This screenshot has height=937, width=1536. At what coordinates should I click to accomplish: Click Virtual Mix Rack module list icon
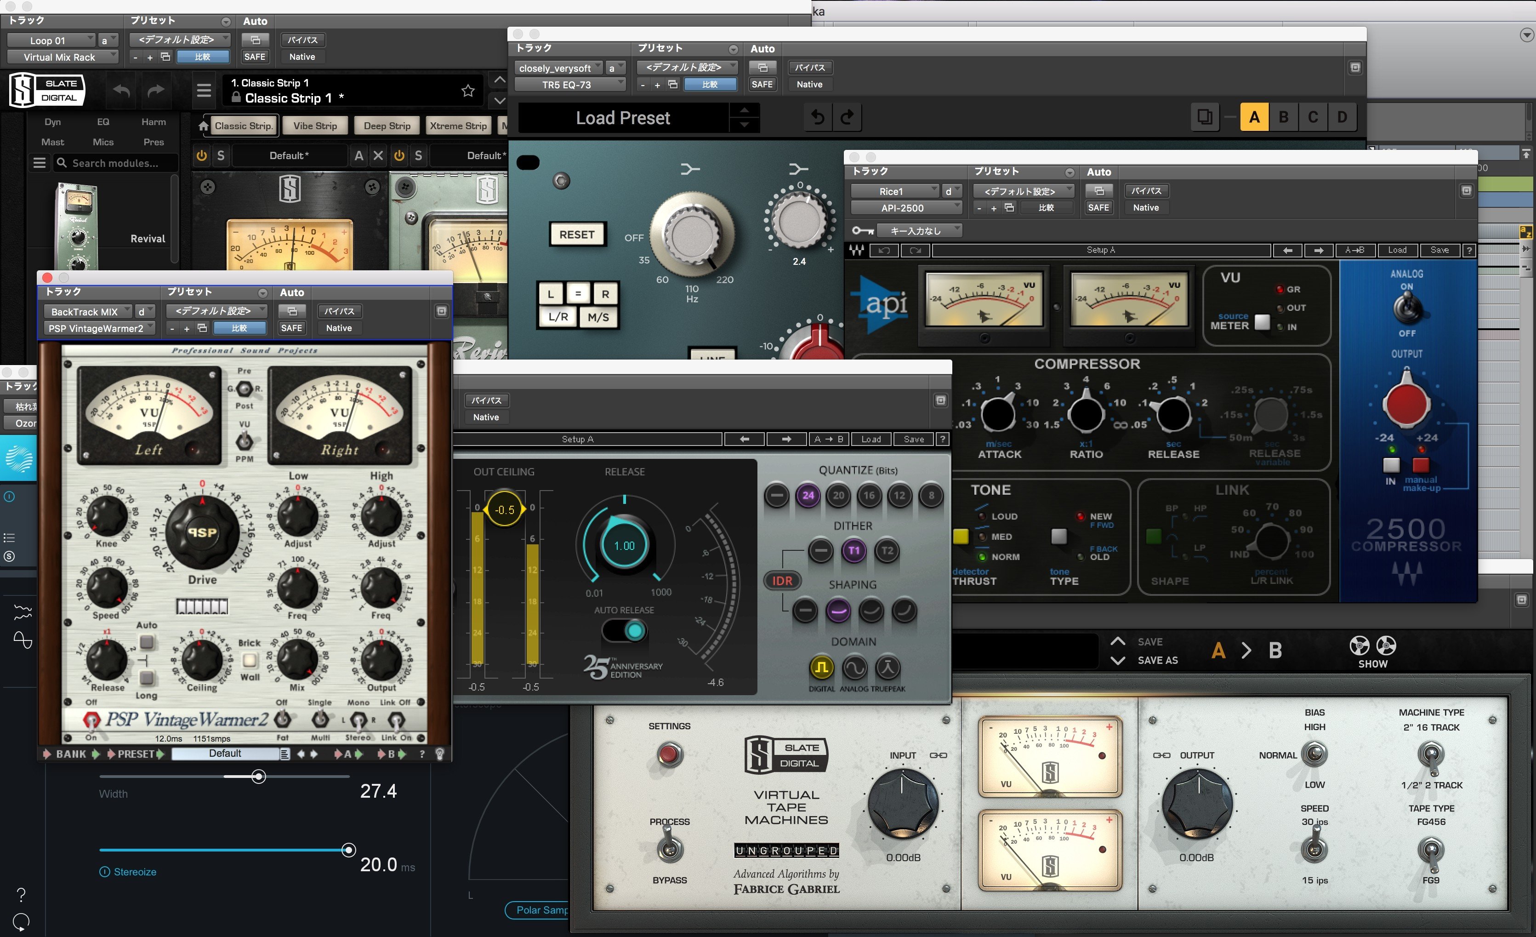point(39,163)
